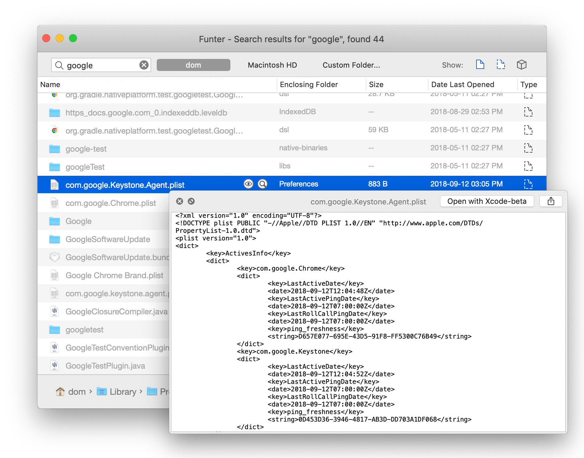Select com.google.Keystone.Agent.plist row
Screen dimensions: 584x458
click(x=292, y=184)
